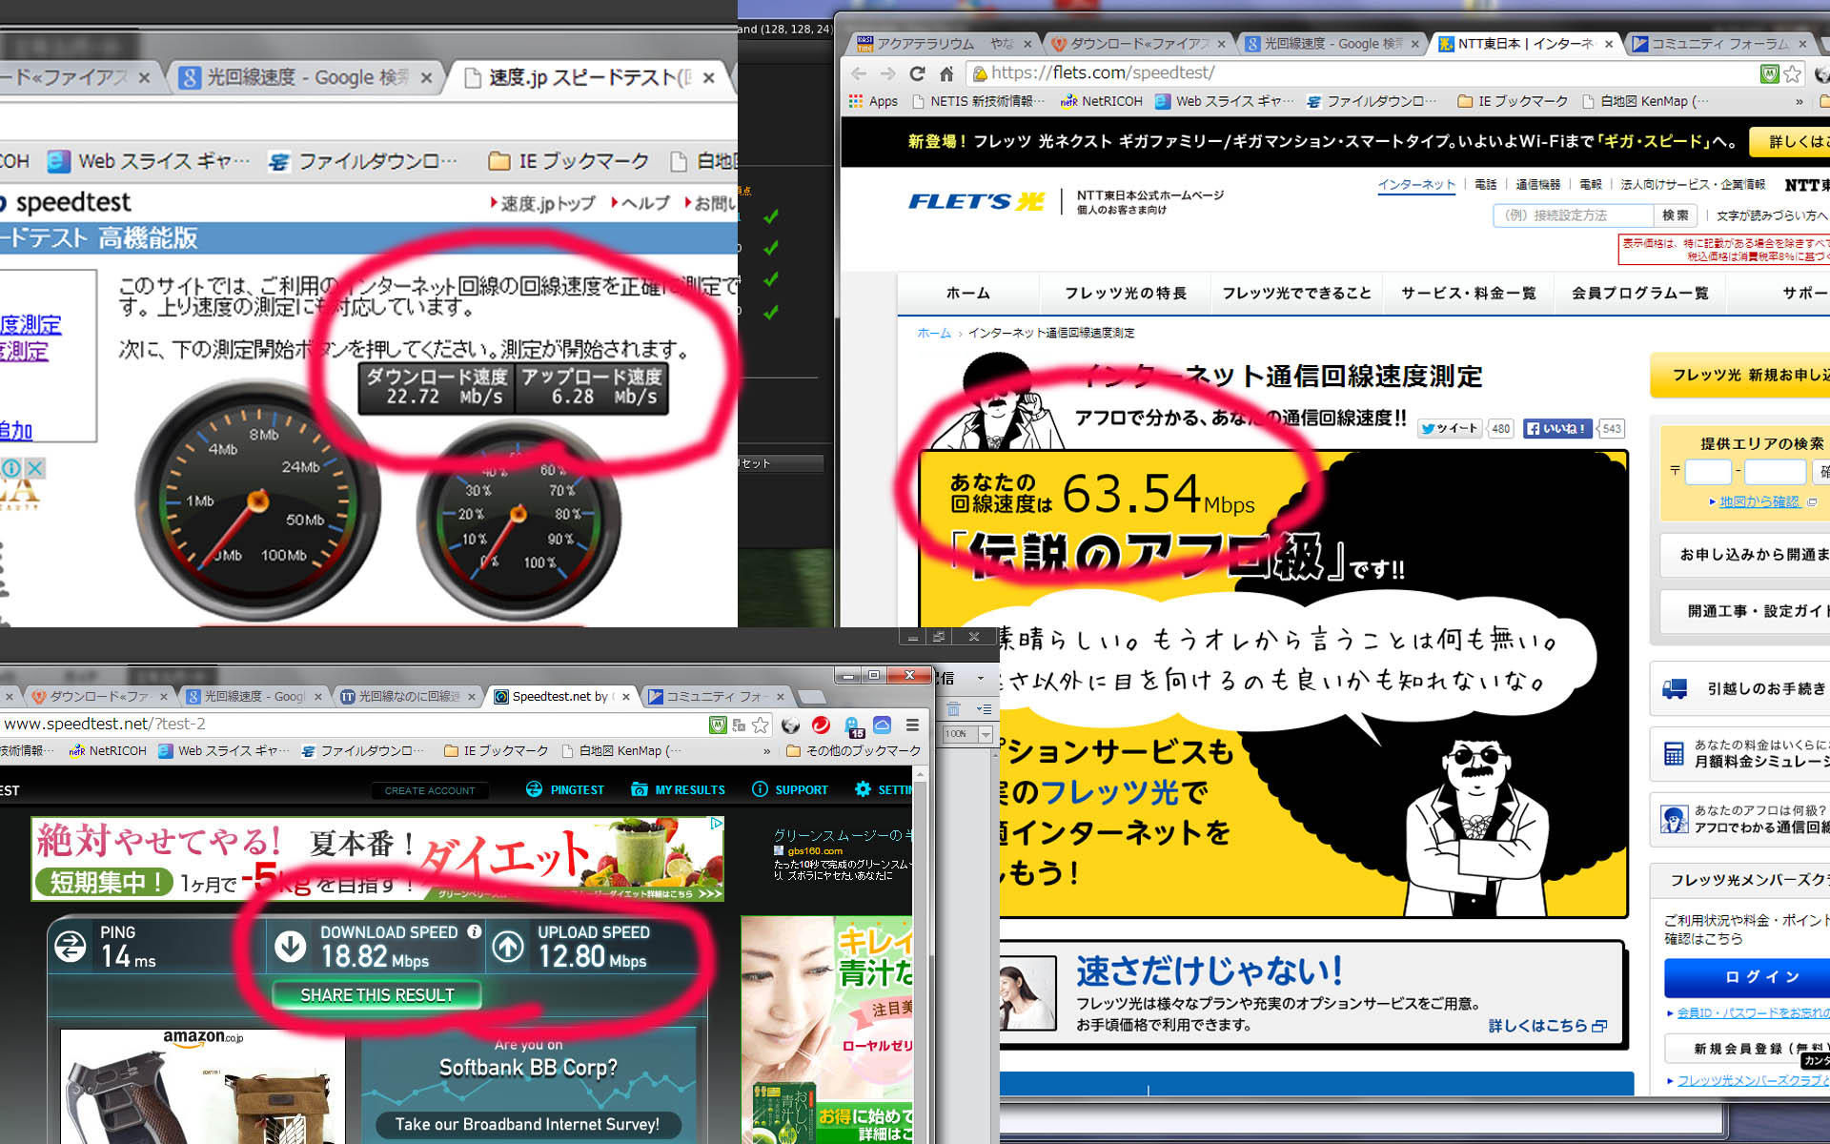This screenshot has width=1830, height=1144.
Task: Open the globe extension in speedtest.net window
Action: pos(790,725)
